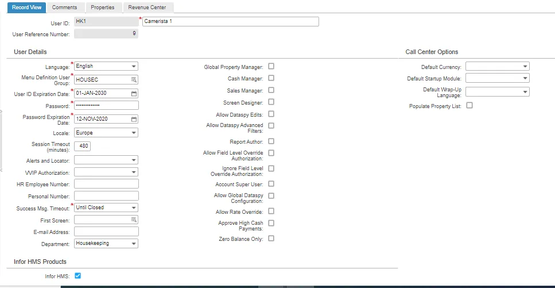Viewport: 555px width, 288px height.
Task: Open the Revenue Center tab
Action: (x=147, y=7)
